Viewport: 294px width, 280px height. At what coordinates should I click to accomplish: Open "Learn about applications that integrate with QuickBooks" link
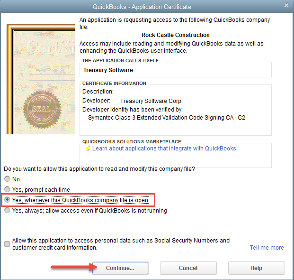(x=164, y=149)
